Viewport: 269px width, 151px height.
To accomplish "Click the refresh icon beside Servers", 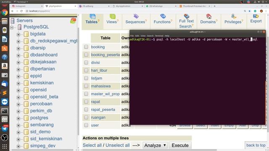I will tap(73, 21).
